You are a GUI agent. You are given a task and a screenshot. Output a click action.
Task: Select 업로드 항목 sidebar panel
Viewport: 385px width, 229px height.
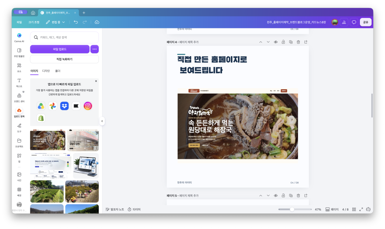click(x=19, y=113)
